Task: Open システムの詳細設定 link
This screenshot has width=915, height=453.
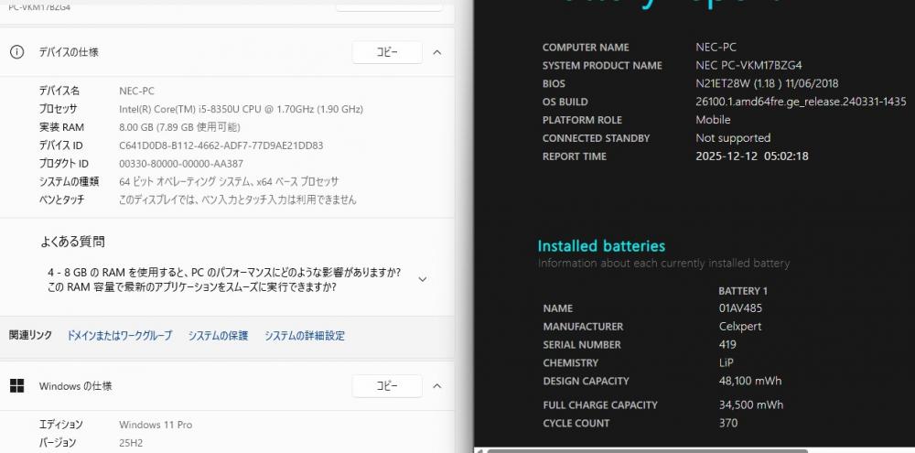Action: (x=305, y=336)
